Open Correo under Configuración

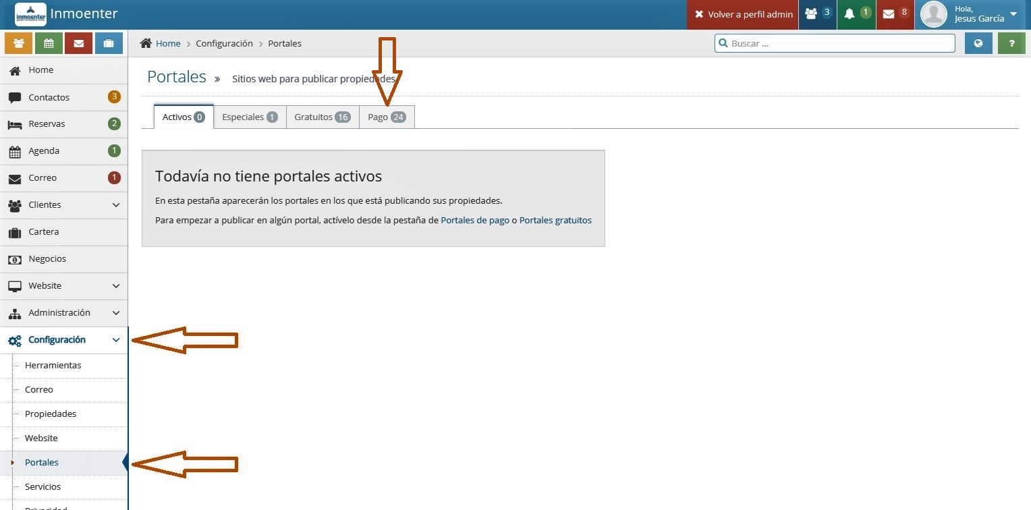[x=63, y=390]
